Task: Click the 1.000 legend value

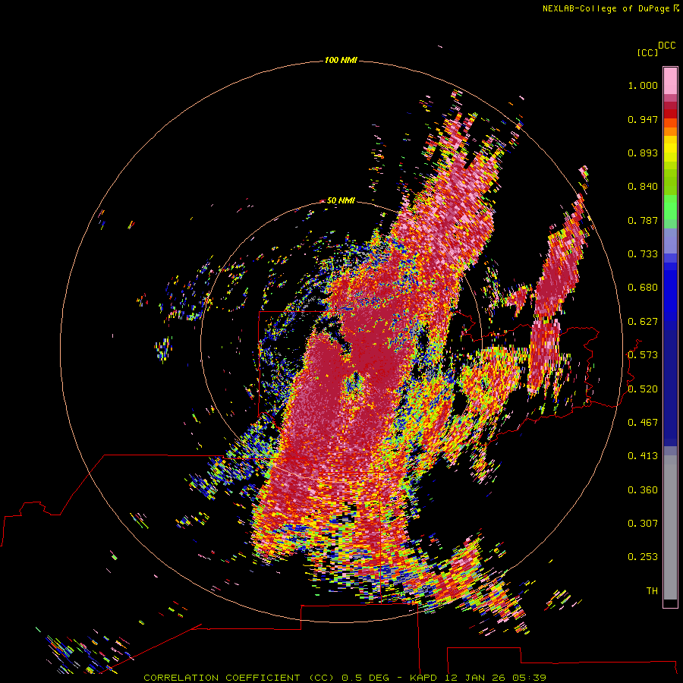Action: (643, 85)
